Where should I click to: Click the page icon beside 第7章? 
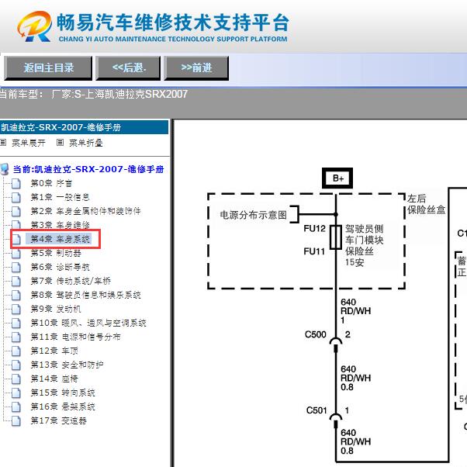point(16,281)
